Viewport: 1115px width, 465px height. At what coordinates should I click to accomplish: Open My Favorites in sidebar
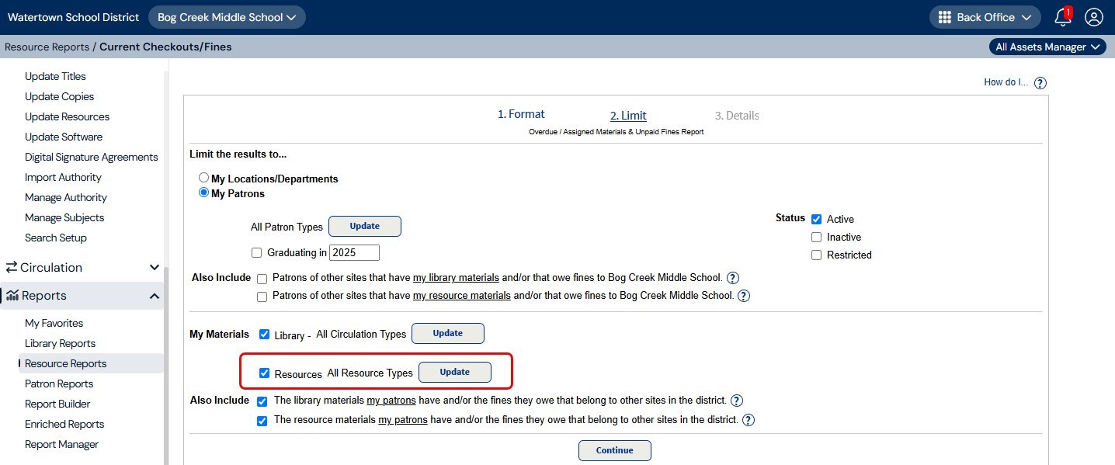tap(54, 323)
